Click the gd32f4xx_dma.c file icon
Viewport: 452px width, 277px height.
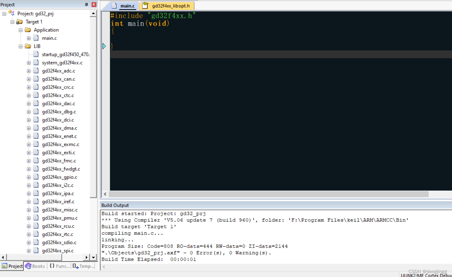[x=36, y=128]
